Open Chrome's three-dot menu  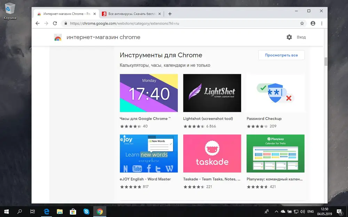(321, 23)
